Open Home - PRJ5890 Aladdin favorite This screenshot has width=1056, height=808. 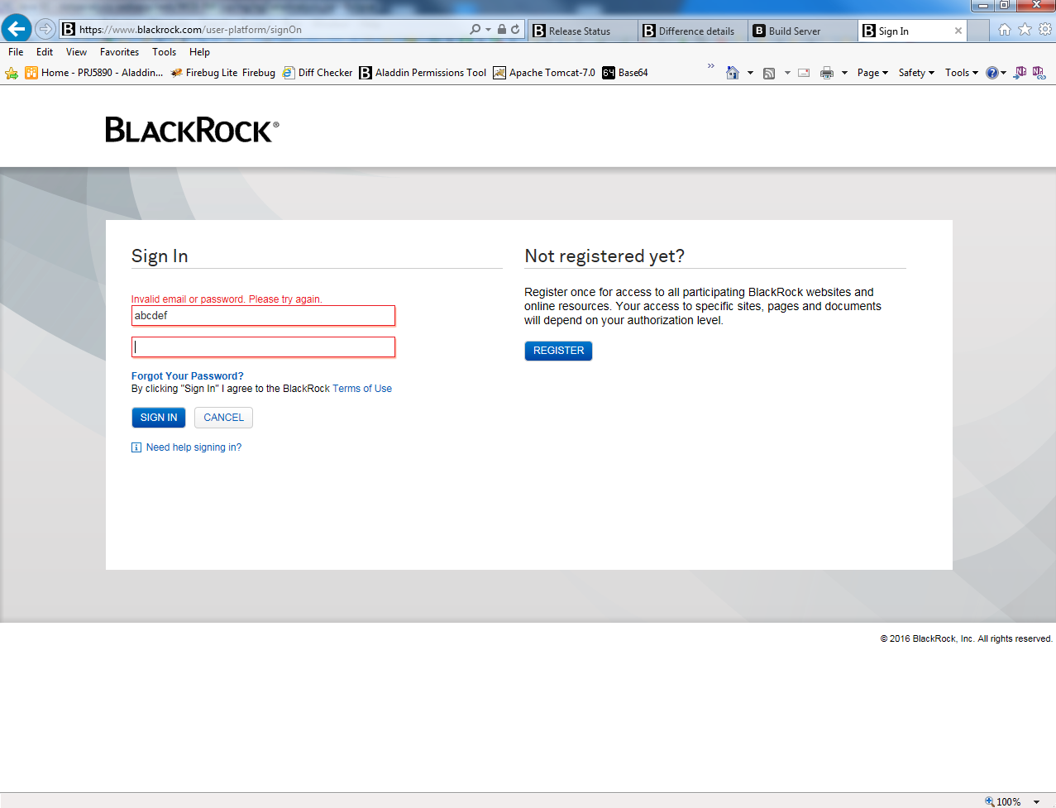click(93, 73)
